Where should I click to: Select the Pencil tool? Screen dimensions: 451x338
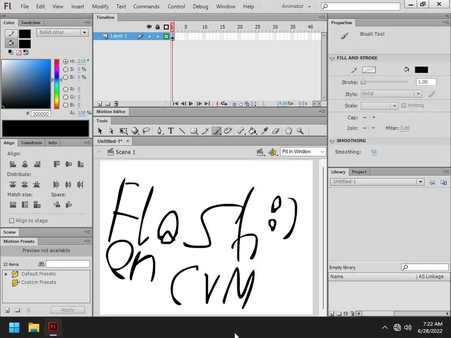pyautogui.click(x=205, y=131)
